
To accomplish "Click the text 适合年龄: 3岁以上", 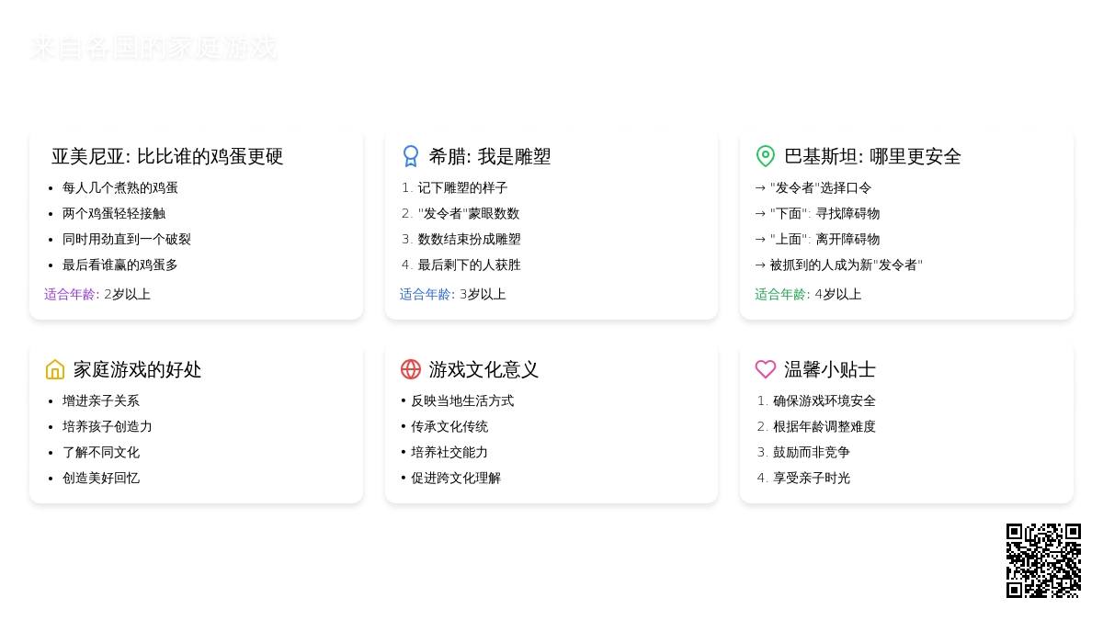I will (453, 294).
